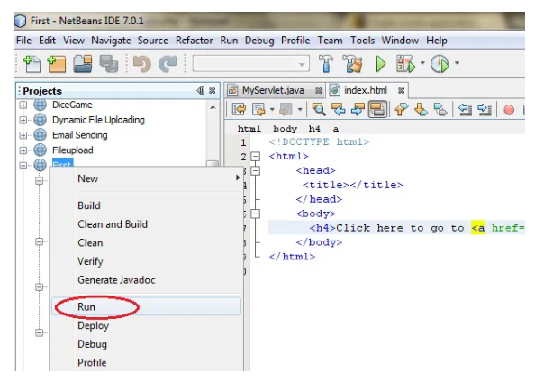Open the Refactor menu in menu bar
This screenshot has height=391, width=544.
pos(194,41)
